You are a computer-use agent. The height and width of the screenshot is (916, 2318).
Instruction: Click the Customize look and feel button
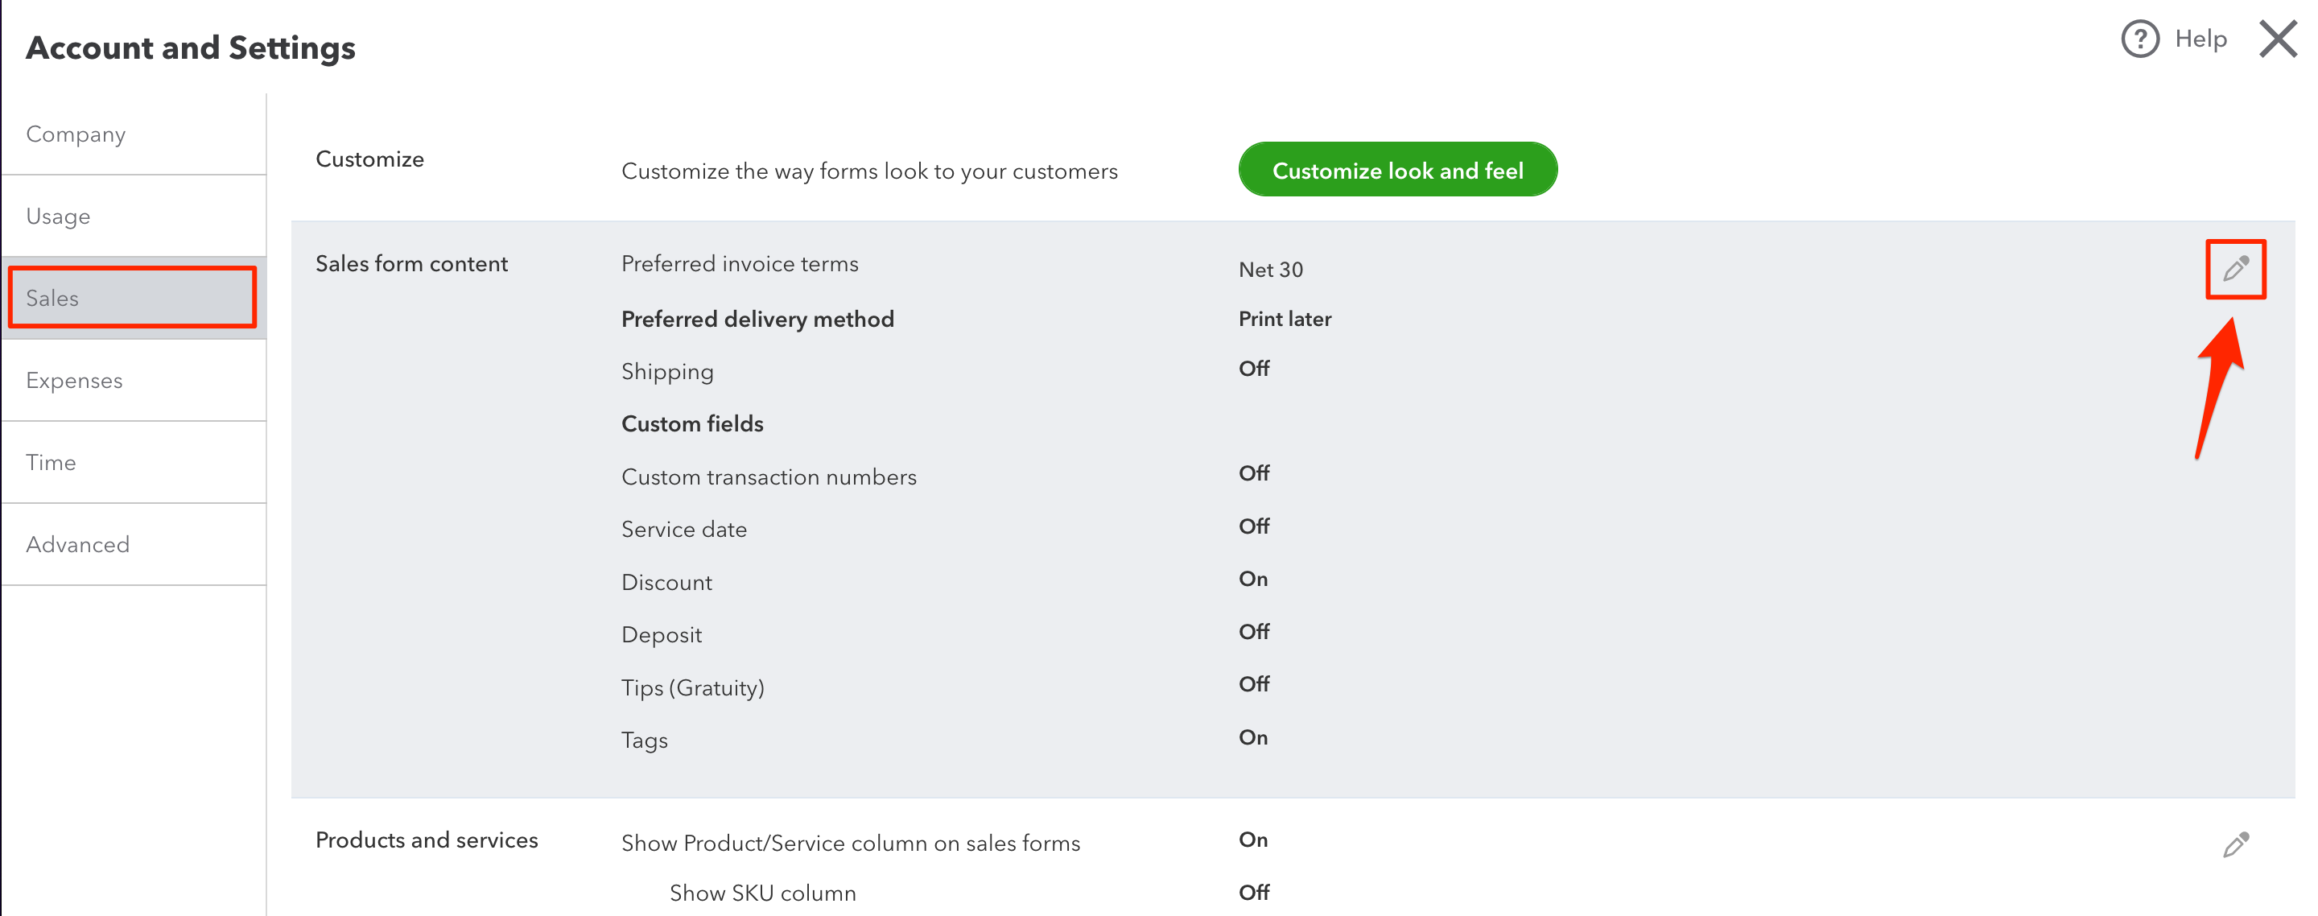1396,169
